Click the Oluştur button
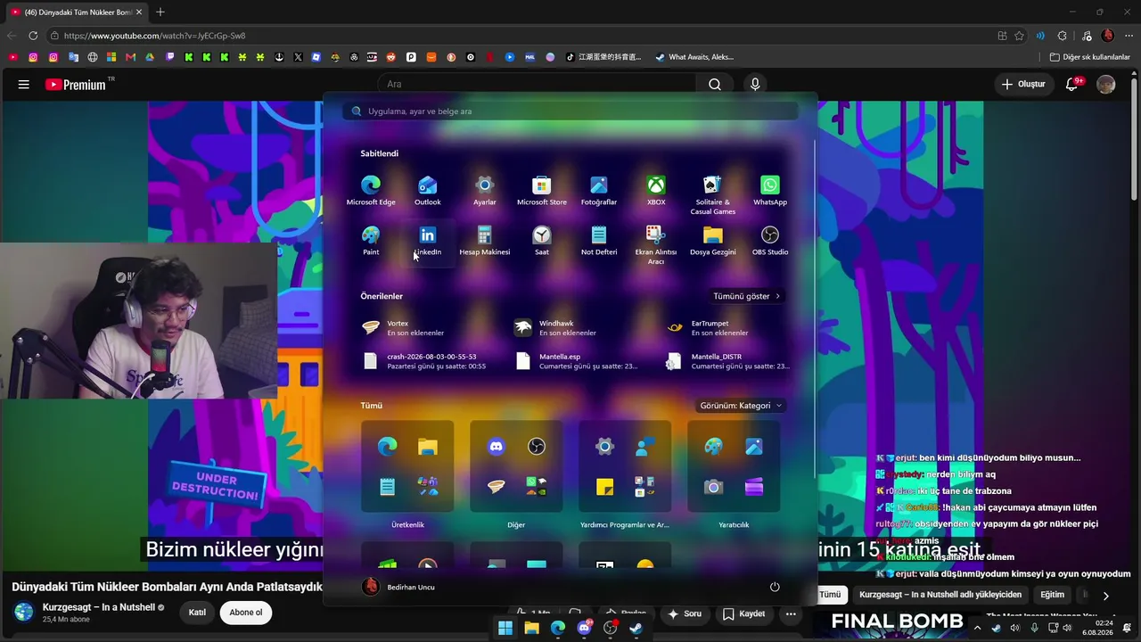Screen dimensions: 1141x642 coord(1022,84)
